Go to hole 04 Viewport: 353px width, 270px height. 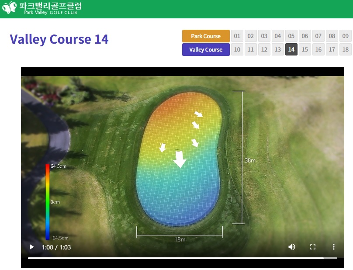click(277, 36)
